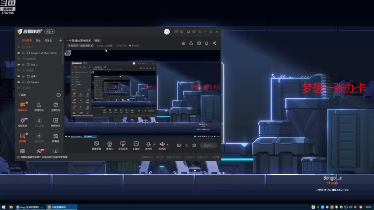Select the Naraka source row

pyautogui.click(x=40, y=82)
